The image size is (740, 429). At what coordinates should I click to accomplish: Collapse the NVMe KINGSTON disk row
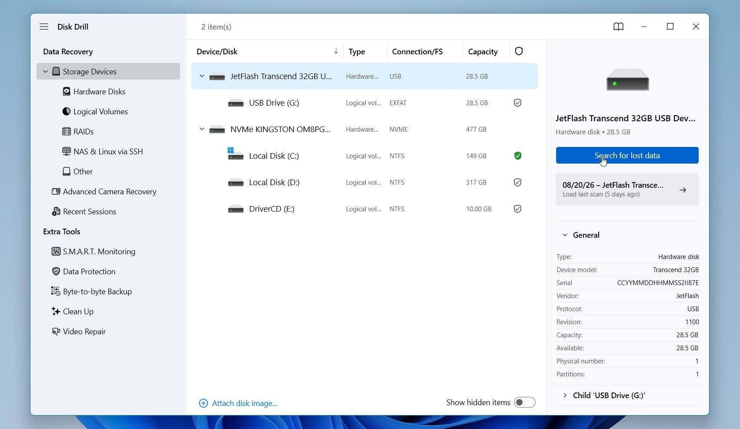202,129
